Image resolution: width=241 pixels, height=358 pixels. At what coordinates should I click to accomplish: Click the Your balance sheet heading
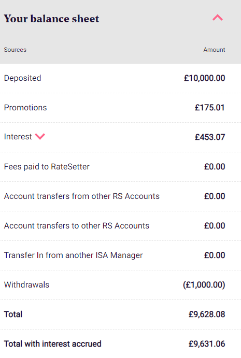click(51, 19)
